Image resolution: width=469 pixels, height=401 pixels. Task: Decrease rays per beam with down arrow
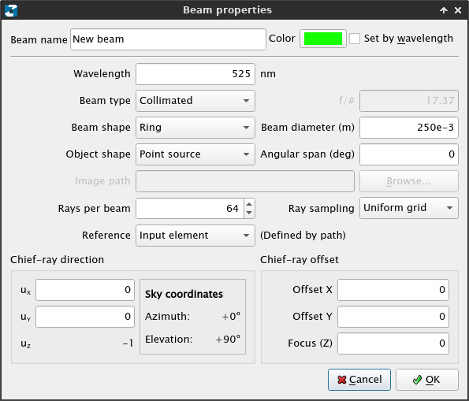(249, 213)
